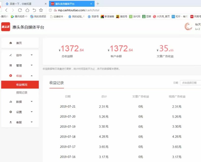Expand the 客服 menu arrow
The image size is (201, 162).
pyautogui.click(x=32, y=122)
